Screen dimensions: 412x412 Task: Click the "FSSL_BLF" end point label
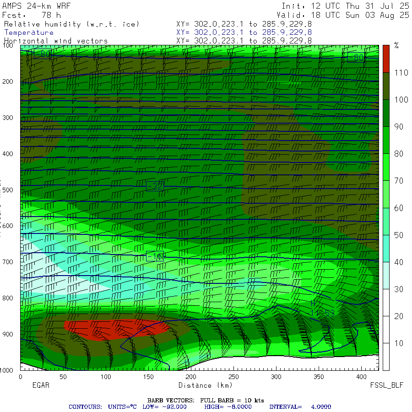pyautogui.click(x=386, y=385)
